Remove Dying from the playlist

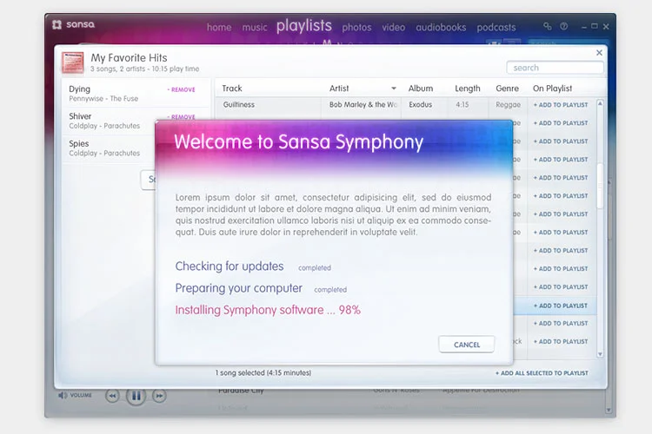click(x=182, y=89)
